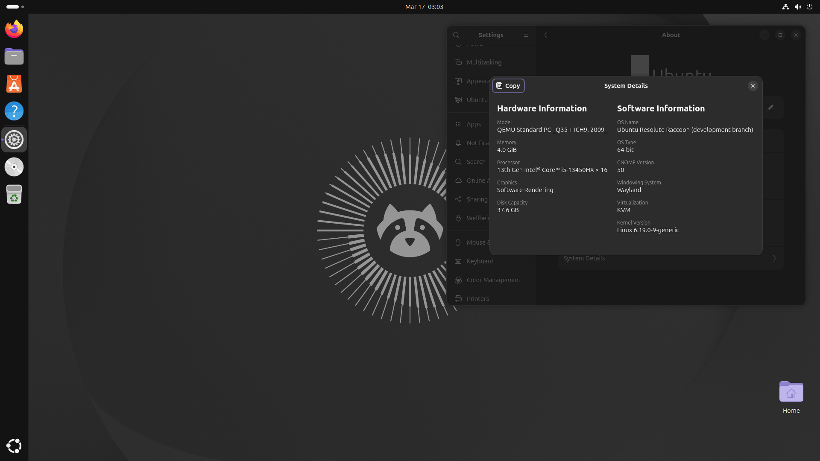Image resolution: width=820 pixels, height=461 pixels.
Task: Select the Notifications bell icon
Action: tap(458, 143)
